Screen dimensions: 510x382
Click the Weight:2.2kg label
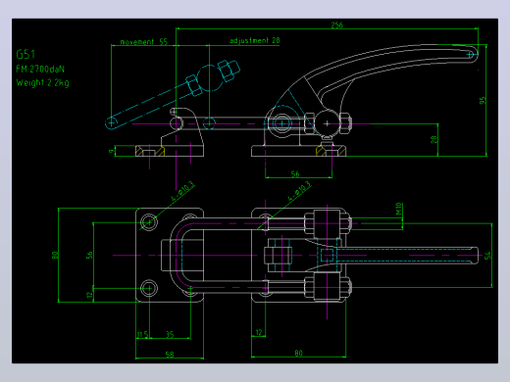pos(42,83)
